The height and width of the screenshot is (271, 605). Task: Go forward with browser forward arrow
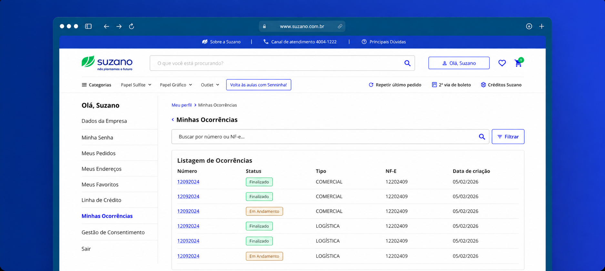[x=119, y=26]
